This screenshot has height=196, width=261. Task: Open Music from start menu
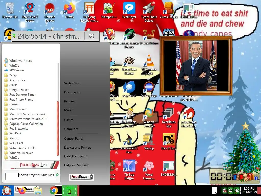(68, 110)
